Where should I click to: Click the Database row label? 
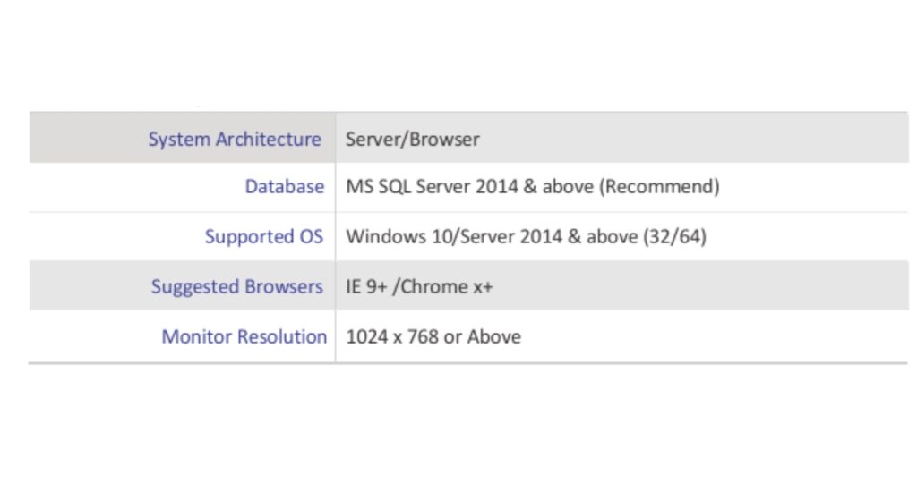coord(284,187)
